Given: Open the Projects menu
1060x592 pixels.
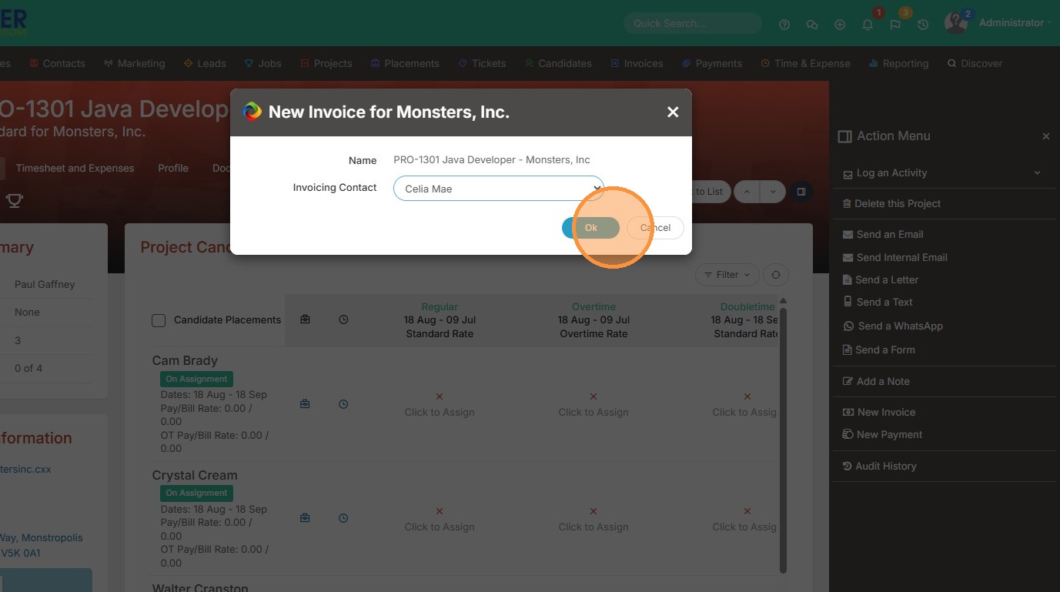Looking at the screenshot, I should 326,64.
